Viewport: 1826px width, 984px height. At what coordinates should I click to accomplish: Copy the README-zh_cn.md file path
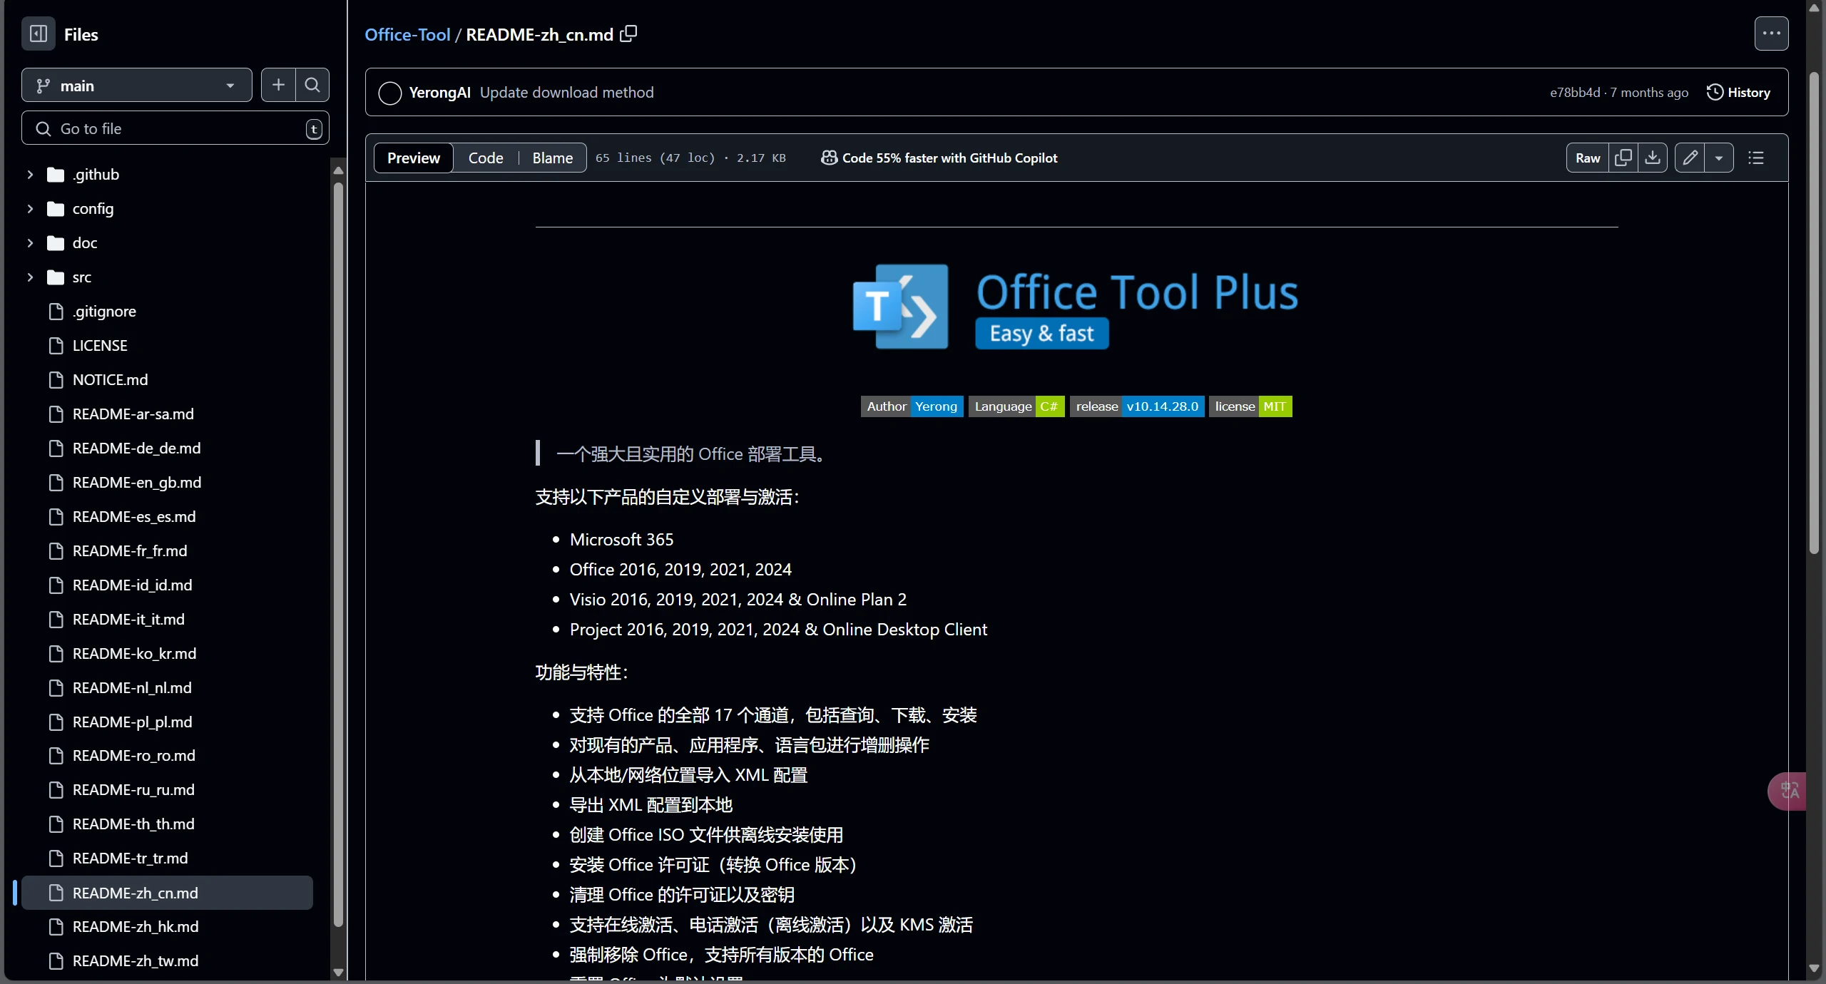(628, 34)
